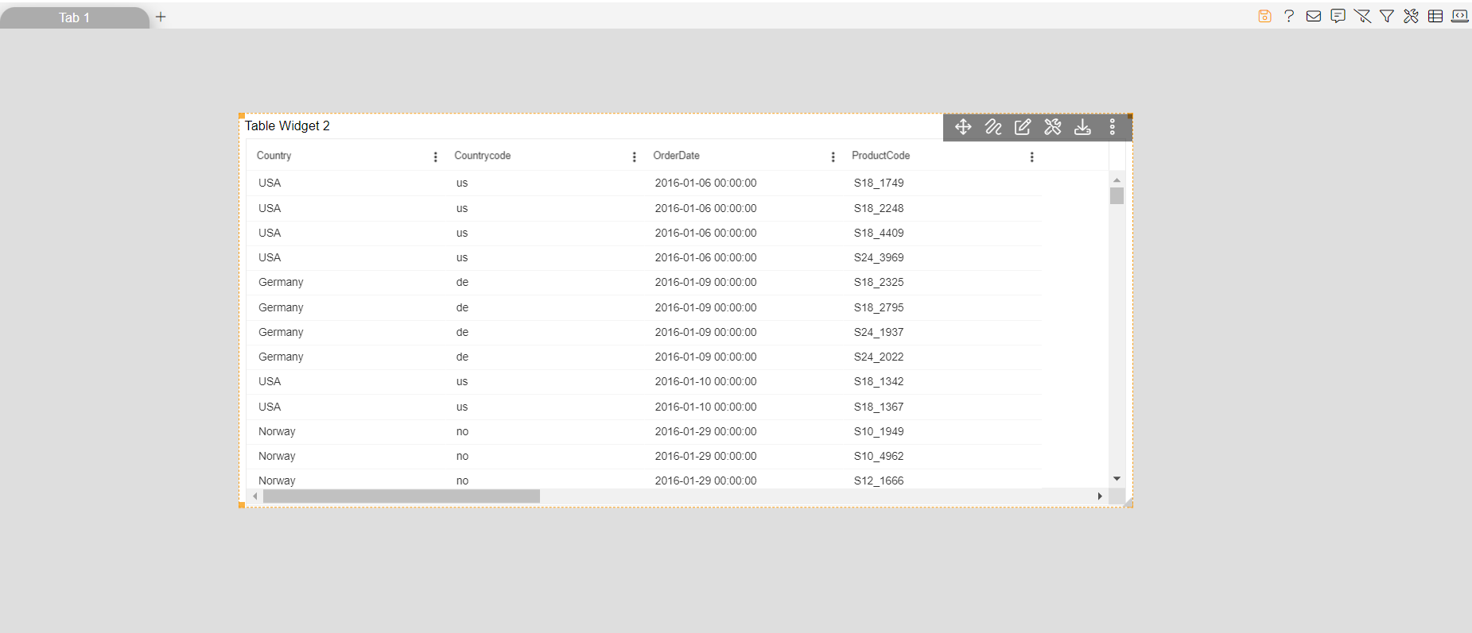1472x633 pixels.
Task: Open the code view laptop icon
Action: click(x=1460, y=16)
